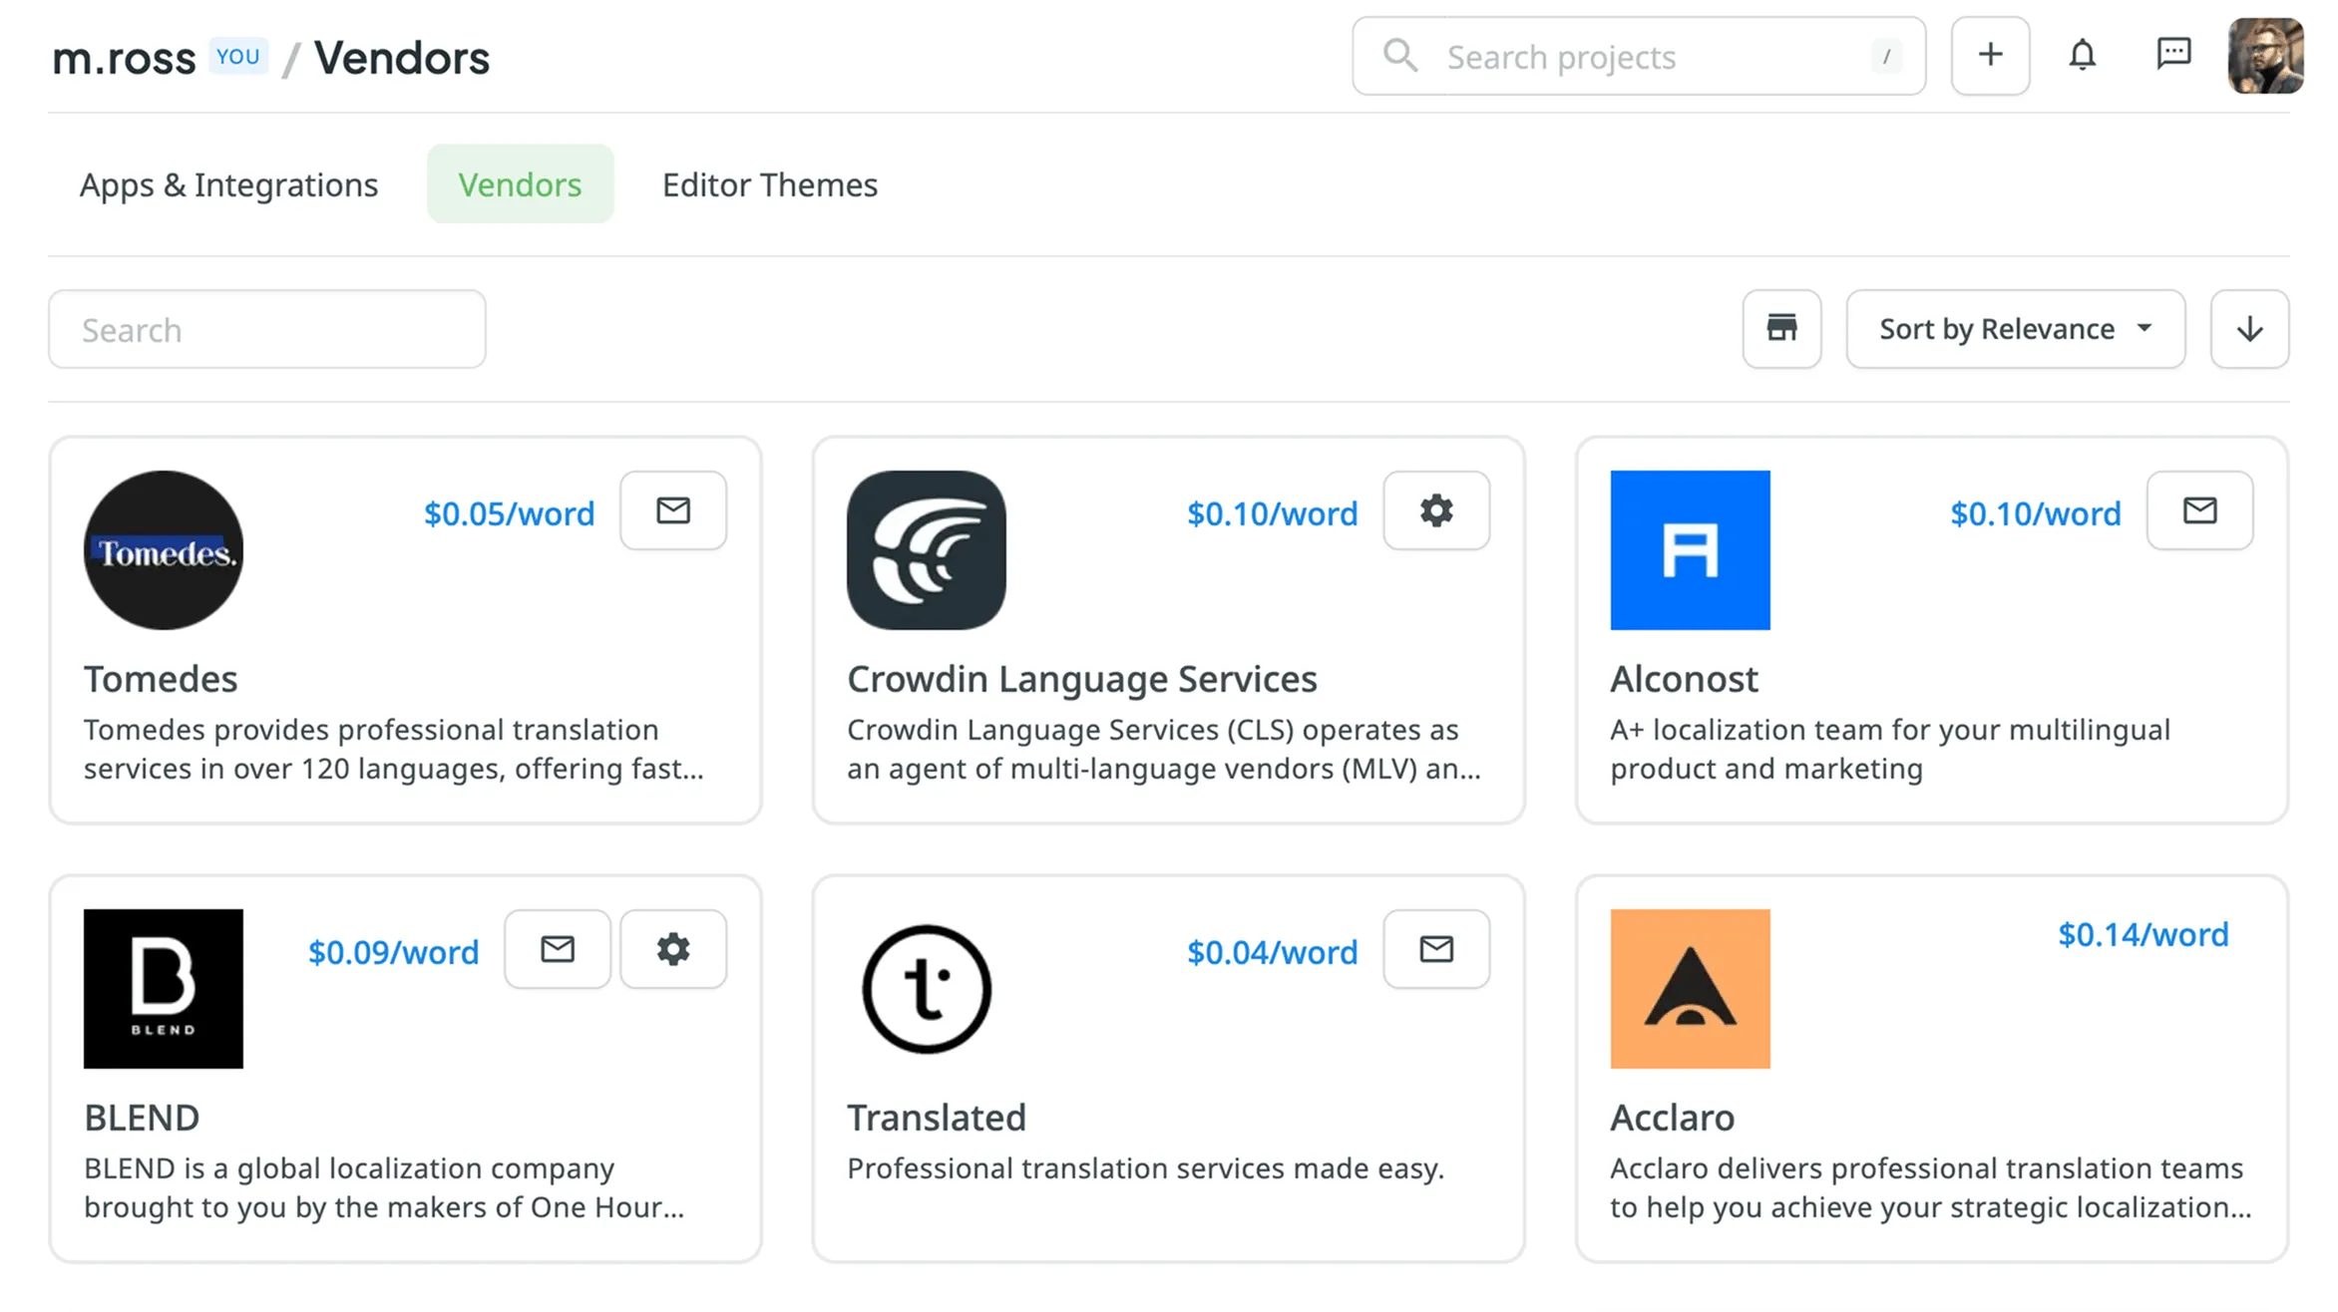Switch to Editor Themes tab

click(769, 184)
